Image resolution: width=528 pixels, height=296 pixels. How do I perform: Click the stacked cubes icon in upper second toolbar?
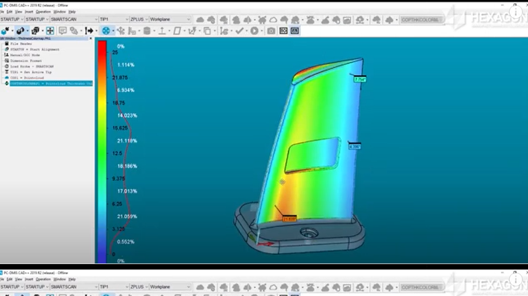[x=35, y=31]
